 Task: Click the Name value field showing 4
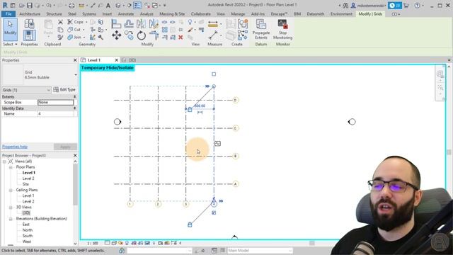click(55, 114)
